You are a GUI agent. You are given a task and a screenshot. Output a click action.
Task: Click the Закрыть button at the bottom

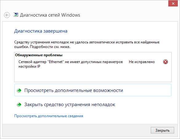pos(162,130)
